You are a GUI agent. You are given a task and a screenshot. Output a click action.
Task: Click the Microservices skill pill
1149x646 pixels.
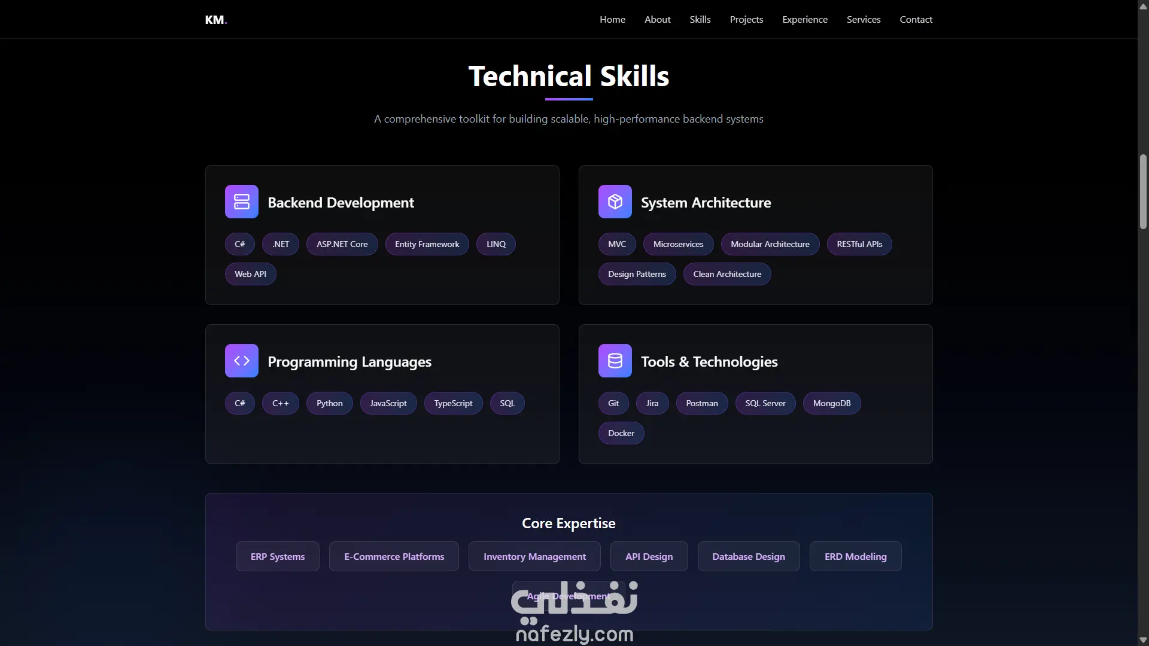(x=678, y=244)
